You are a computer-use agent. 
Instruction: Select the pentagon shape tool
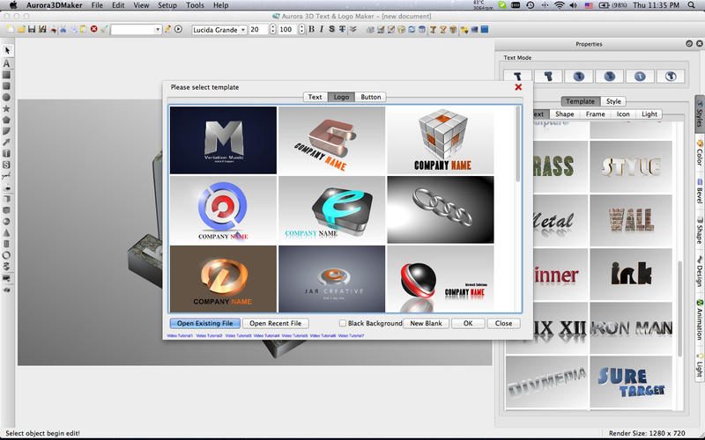[x=7, y=120]
